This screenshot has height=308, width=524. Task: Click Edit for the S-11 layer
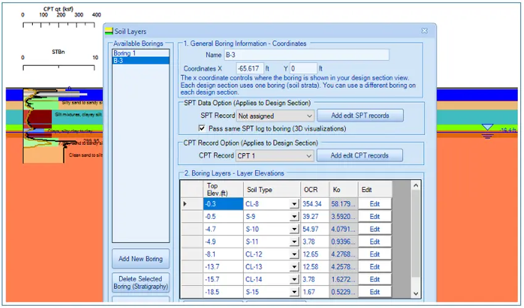[375, 241]
